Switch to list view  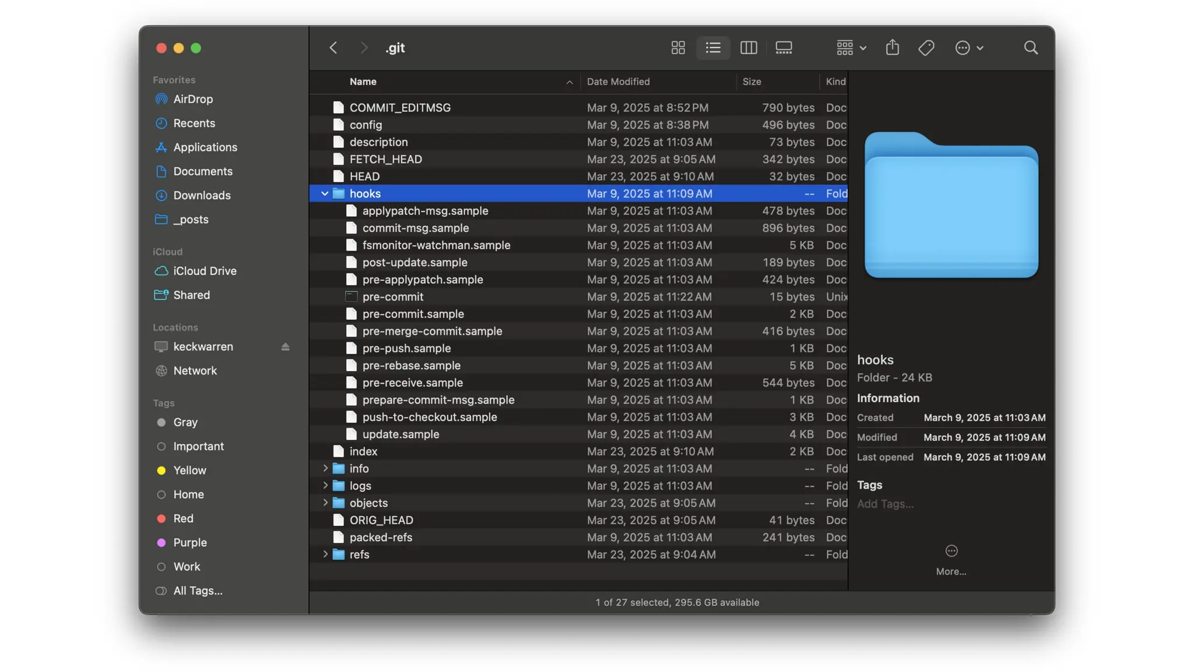coord(713,48)
